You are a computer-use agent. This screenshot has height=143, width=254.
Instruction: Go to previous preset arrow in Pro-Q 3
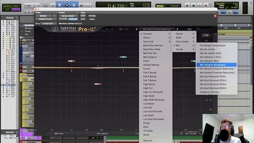pyautogui.click(x=137, y=29)
